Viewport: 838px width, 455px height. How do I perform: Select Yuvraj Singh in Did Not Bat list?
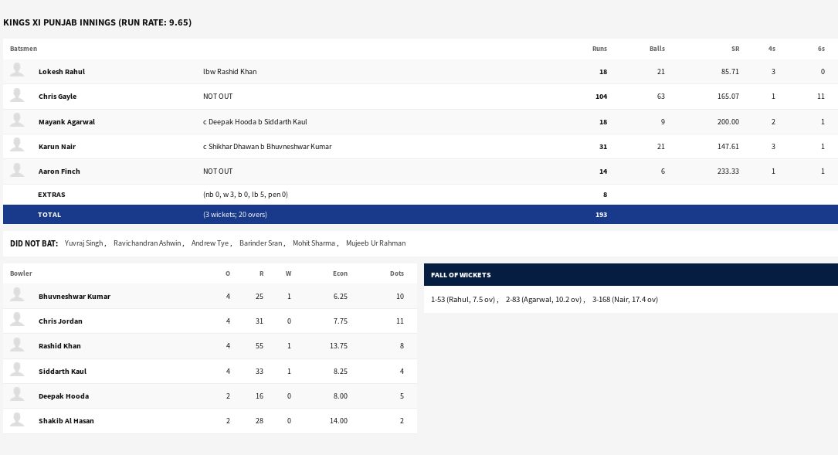(83, 243)
